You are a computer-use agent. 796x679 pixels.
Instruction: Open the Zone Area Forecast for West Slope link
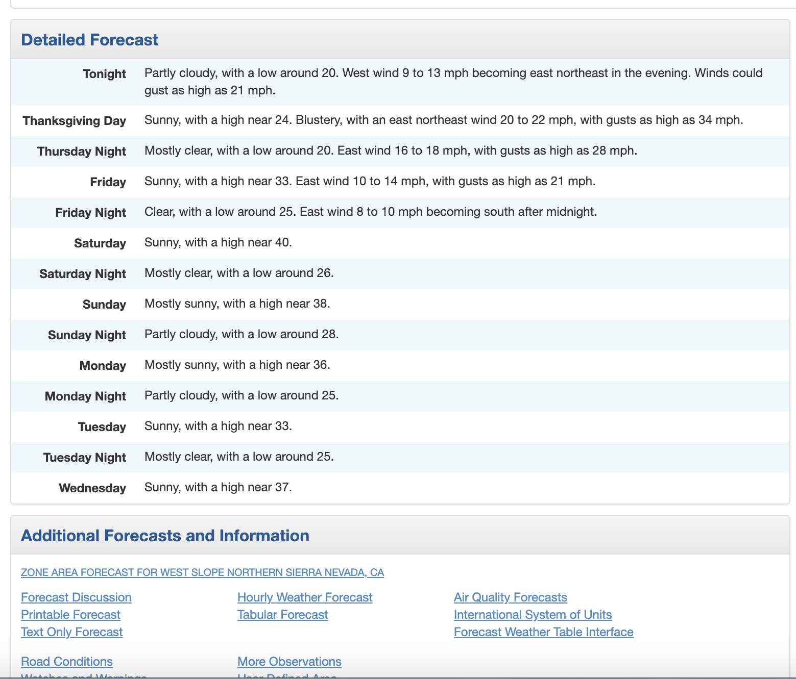[x=202, y=572]
